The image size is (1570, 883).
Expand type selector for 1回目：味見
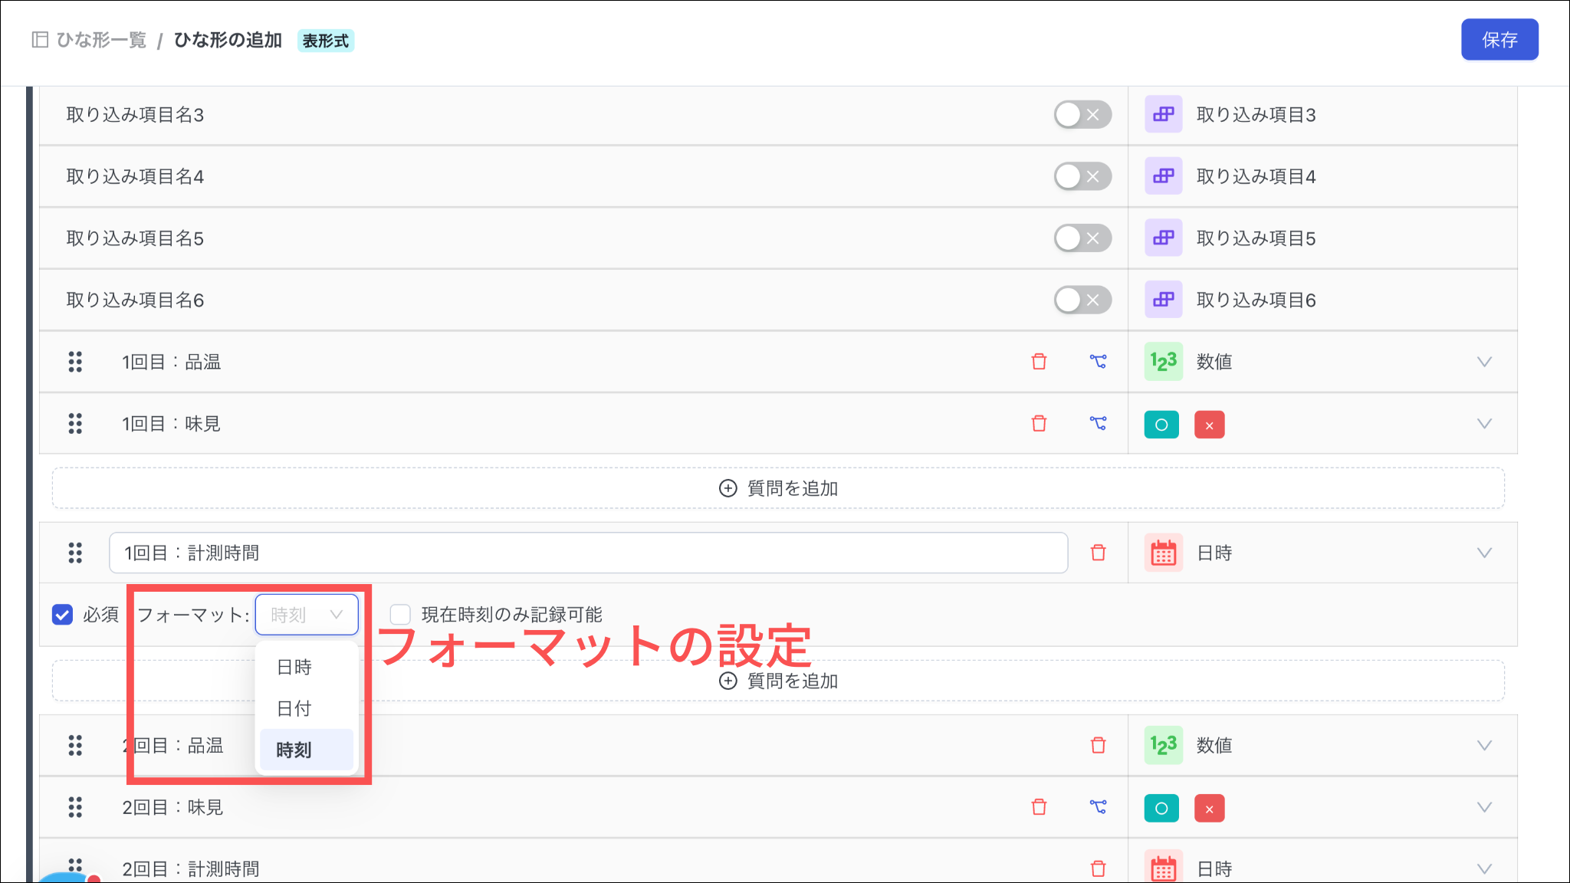coord(1484,424)
